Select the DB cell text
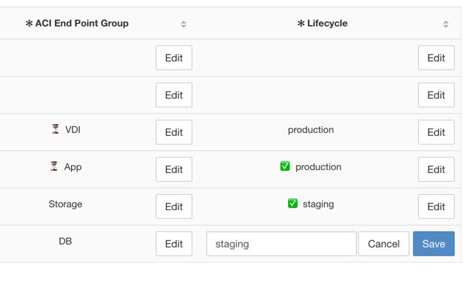468x292 pixels. pyautogui.click(x=65, y=241)
